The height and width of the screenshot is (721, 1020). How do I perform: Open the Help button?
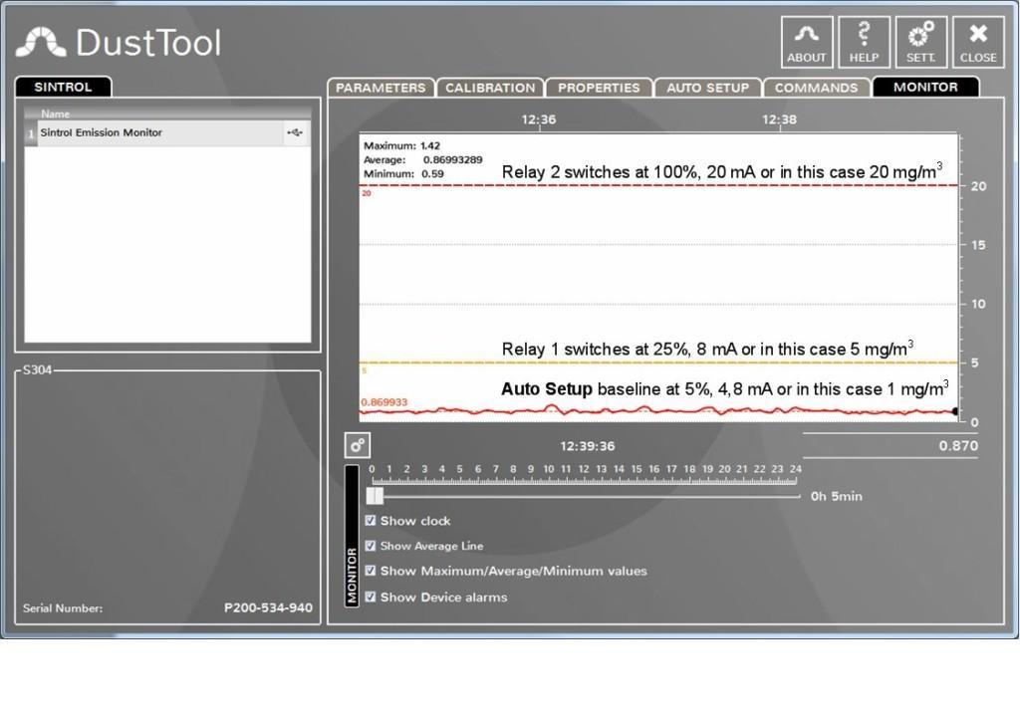click(864, 42)
